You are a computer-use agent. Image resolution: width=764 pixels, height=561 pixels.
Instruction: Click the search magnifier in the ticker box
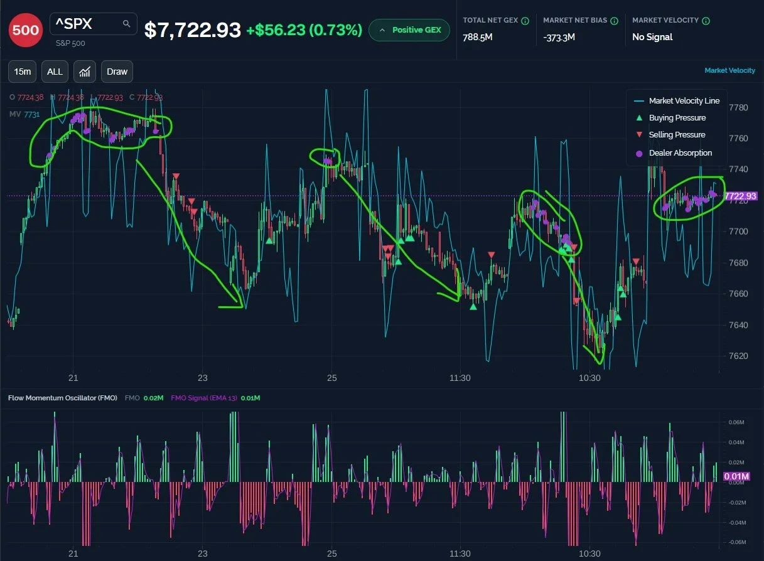click(x=127, y=24)
